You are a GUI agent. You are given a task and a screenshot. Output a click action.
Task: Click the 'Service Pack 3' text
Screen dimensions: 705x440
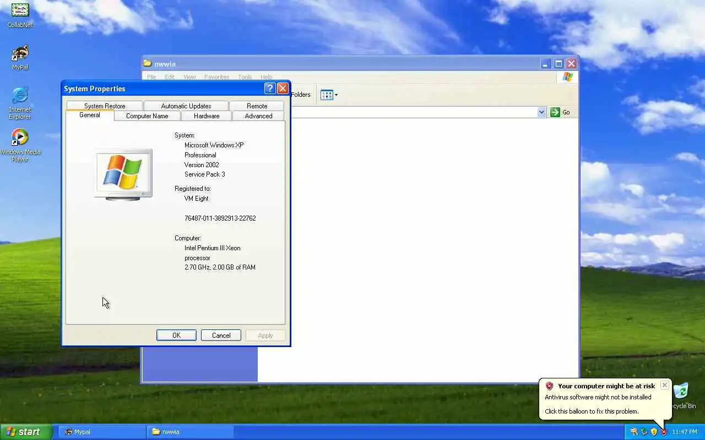(x=205, y=174)
